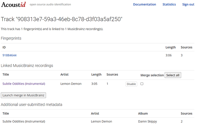Click the track UUID heading
The height and width of the screenshot is (128, 201).
coord(61,19)
